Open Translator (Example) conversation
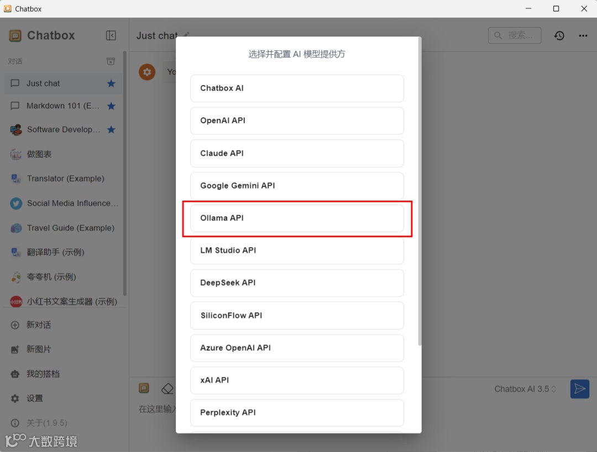The image size is (597, 452). coord(63,178)
